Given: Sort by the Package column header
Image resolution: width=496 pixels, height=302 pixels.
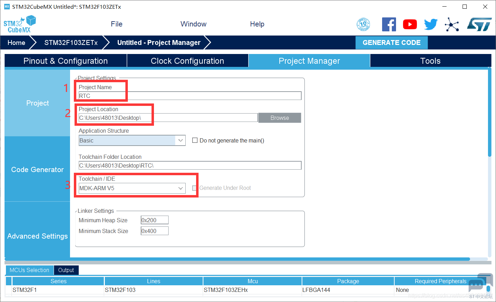Looking at the screenshot, I should 348,281.
